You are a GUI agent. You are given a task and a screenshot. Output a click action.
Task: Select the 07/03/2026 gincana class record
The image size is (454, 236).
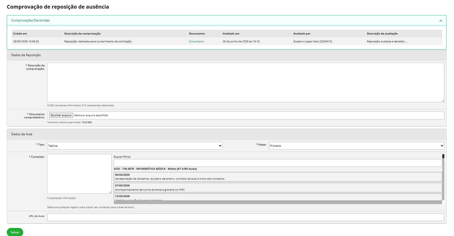pyautogui.click(x=278, y=187)
